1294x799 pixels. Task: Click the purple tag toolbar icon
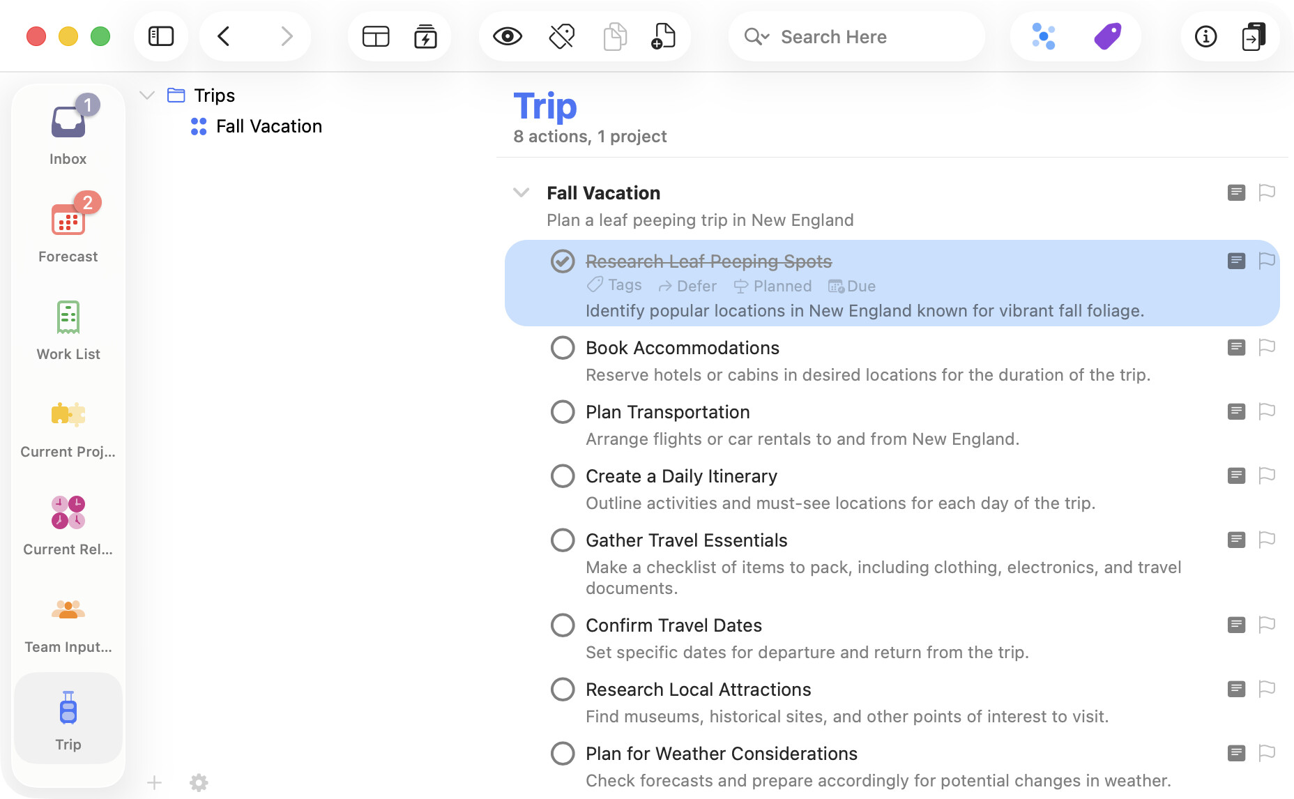tap(1107, 36)
